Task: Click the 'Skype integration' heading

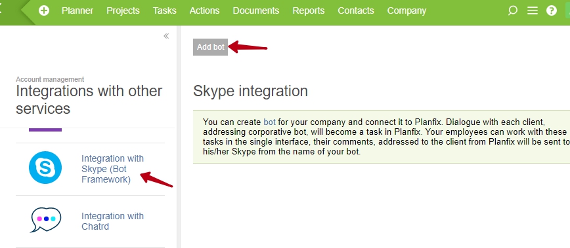Action: tap(250, 91)
